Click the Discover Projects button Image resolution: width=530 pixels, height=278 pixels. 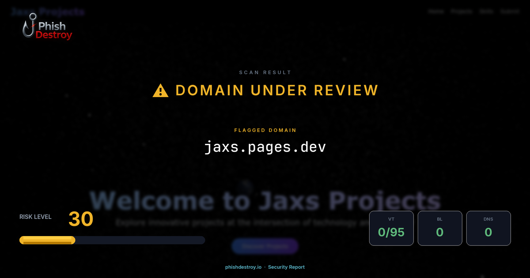tap(265, 246)
